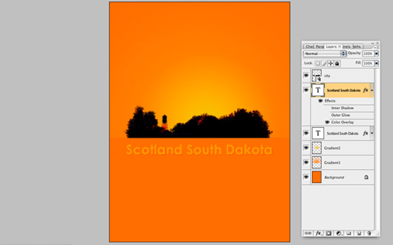Select the Gradient1 layer name
This screenshot has height=245, width=393.
[332, 163]
